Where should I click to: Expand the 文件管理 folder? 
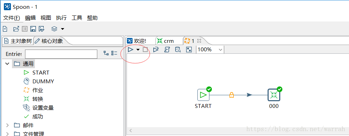tap(7, 134)
